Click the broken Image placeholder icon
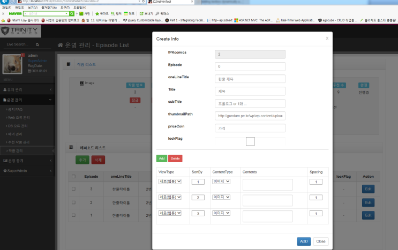This screenshot has height=250, width=398. click(81, 83)
